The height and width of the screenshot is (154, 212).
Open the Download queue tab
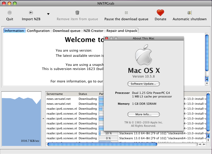(66, 31)
